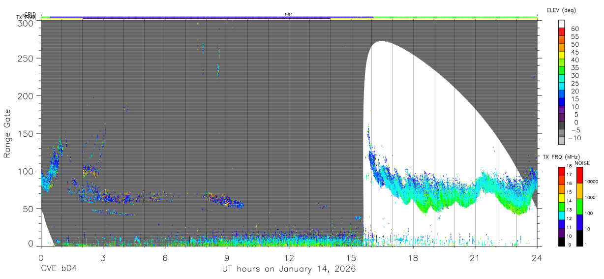Click the red ELEV swatch between 55 and 60

click(562, 32)
